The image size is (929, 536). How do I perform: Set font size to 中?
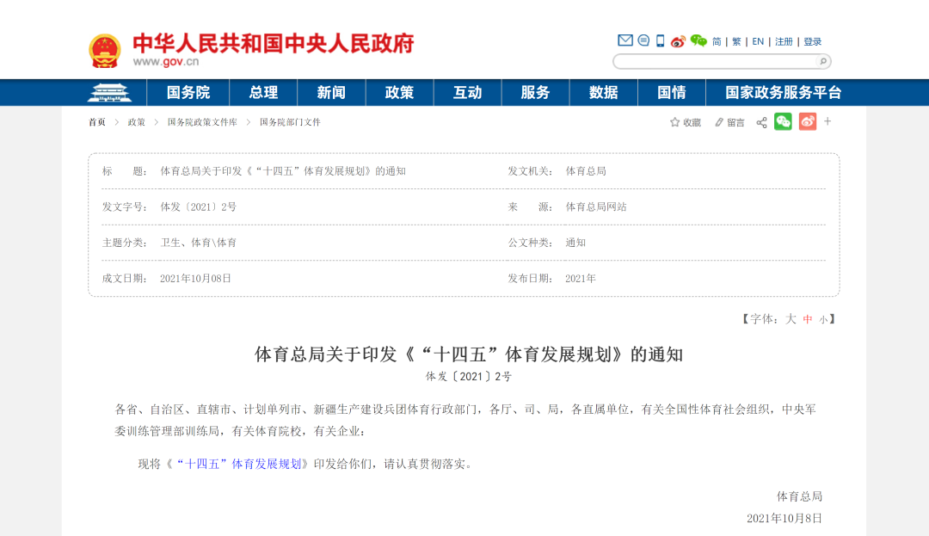click(808, 319)
